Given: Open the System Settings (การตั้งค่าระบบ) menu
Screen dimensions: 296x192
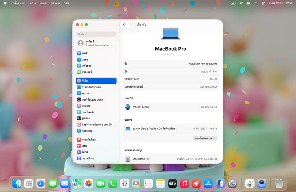Looking at the screenshot, I should [18, 3].
